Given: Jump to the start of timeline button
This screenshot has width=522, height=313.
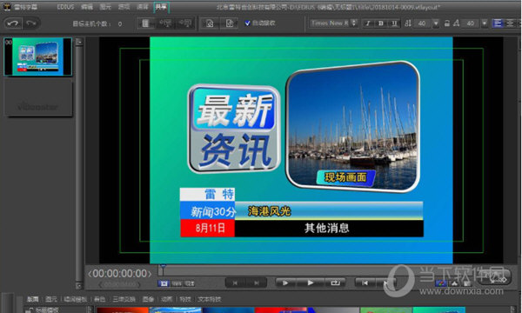Looking at the screenshot, I should click(x=365, y=283).
